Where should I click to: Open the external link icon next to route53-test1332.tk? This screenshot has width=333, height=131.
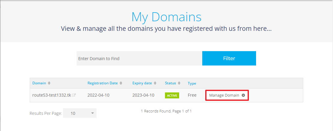coord(74,95)
